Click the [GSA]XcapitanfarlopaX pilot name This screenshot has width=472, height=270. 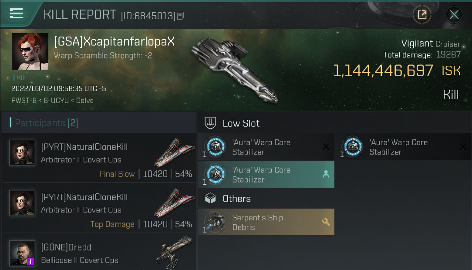point(114,41)
